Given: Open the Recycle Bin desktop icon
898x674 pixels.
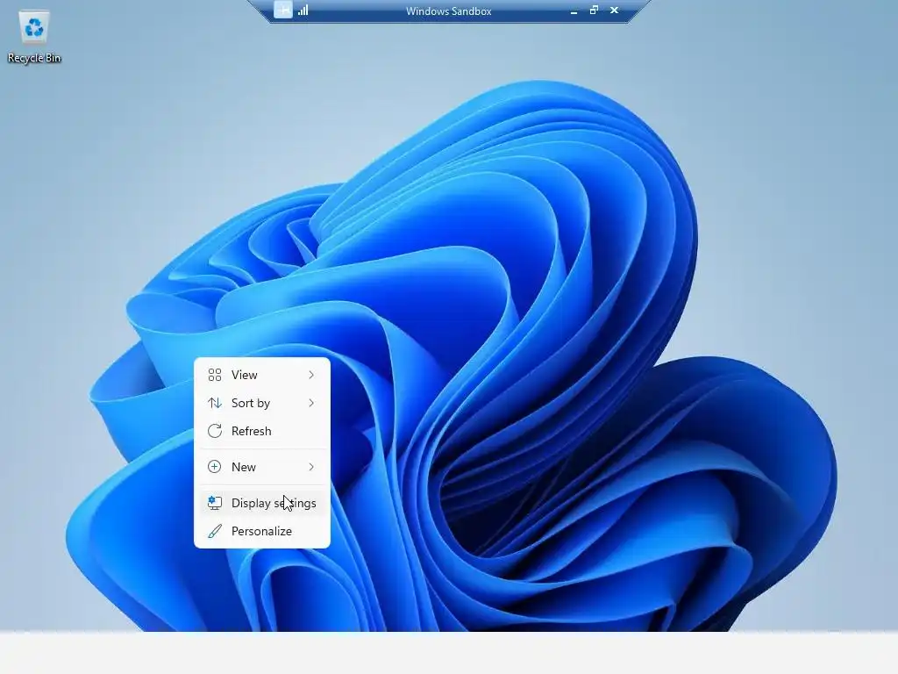Looking at the screenshot, I should (34, 37).
